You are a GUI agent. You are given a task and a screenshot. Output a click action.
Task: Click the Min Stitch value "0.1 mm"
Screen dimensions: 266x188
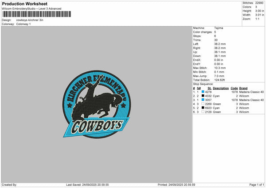(219, 72)
